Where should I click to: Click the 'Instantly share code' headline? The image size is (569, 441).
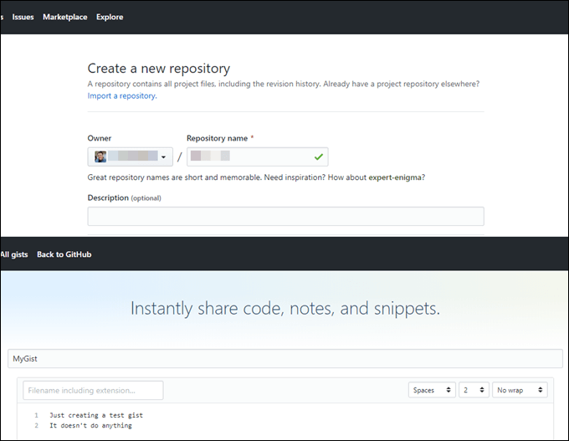pyautogui.click(x=285, y=309)
